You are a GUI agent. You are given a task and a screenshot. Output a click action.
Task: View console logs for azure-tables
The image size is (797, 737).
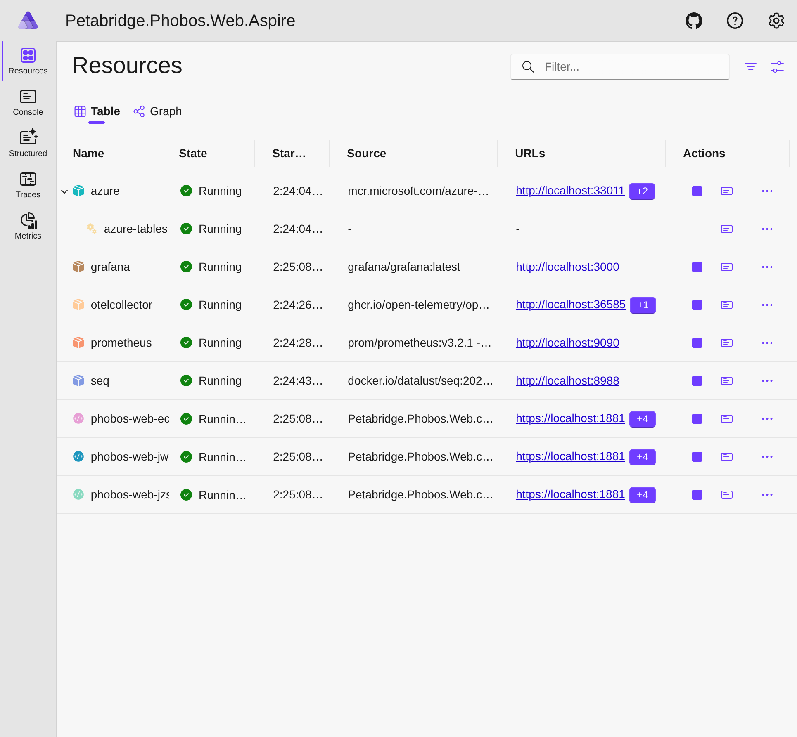727,229
